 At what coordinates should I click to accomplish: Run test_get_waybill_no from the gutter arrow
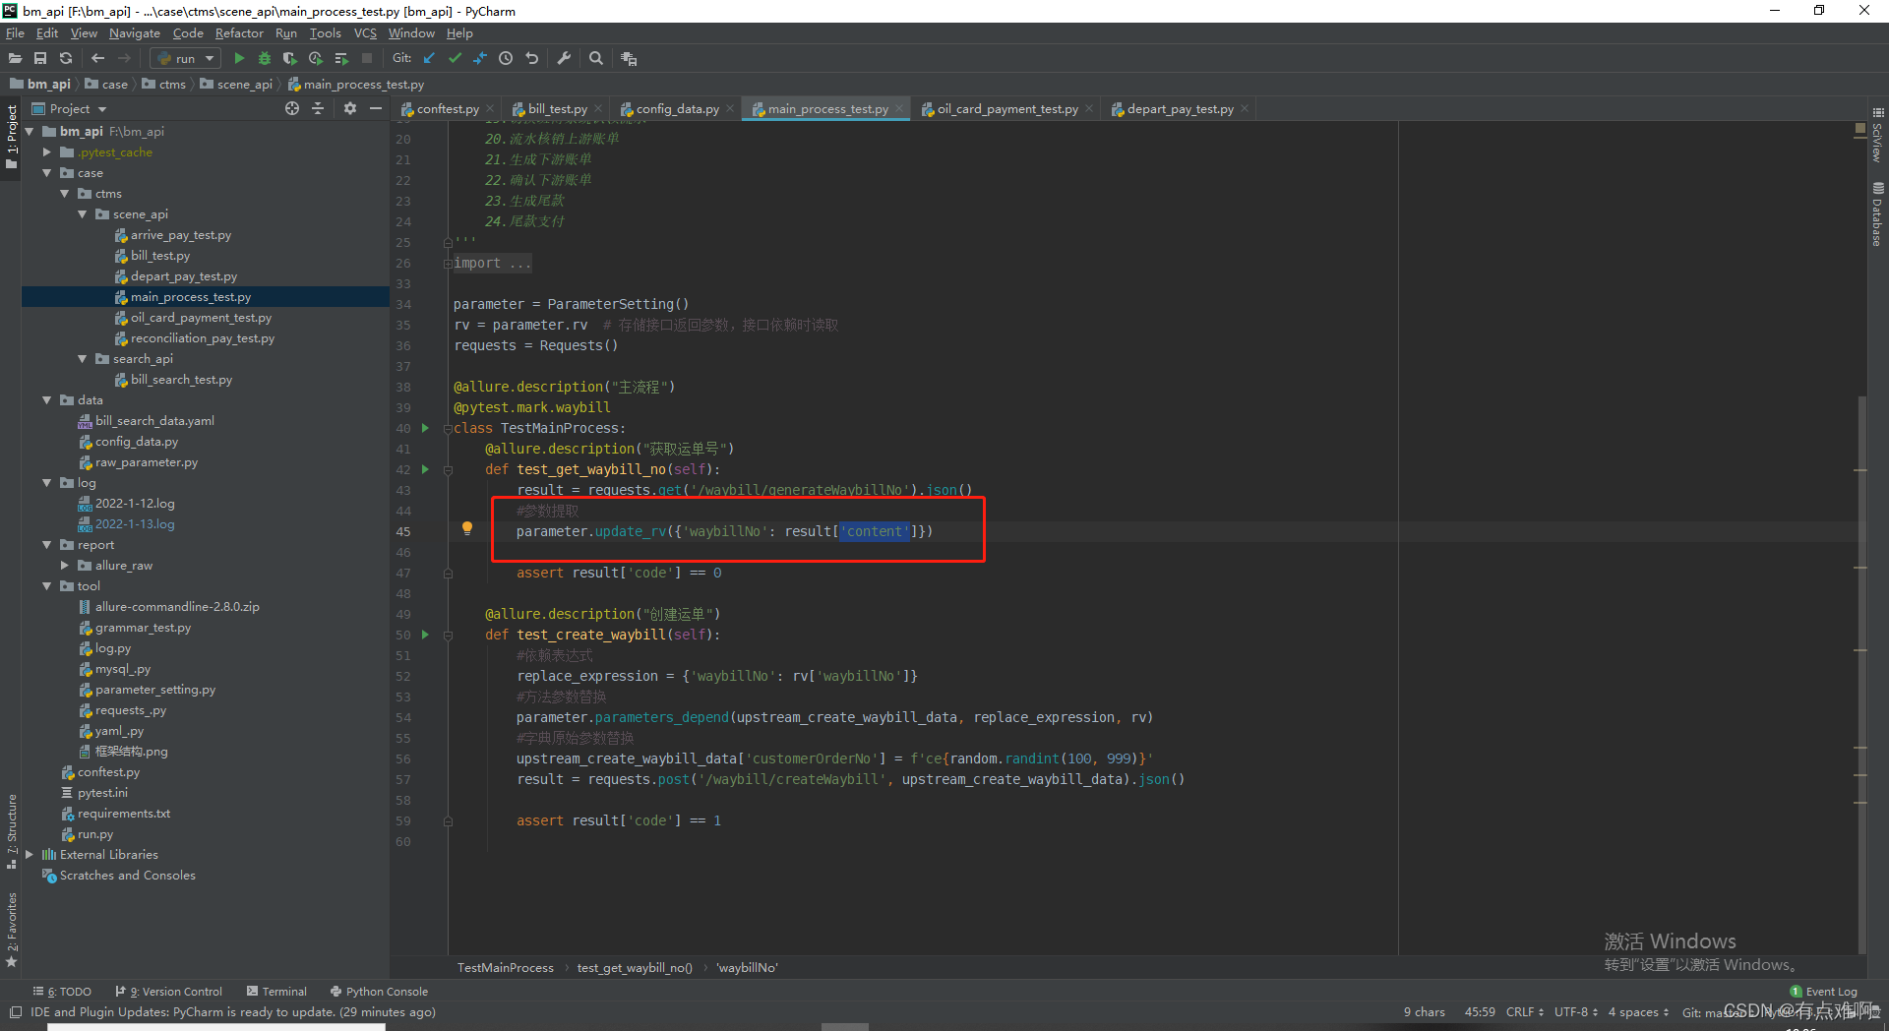point(425,469)
